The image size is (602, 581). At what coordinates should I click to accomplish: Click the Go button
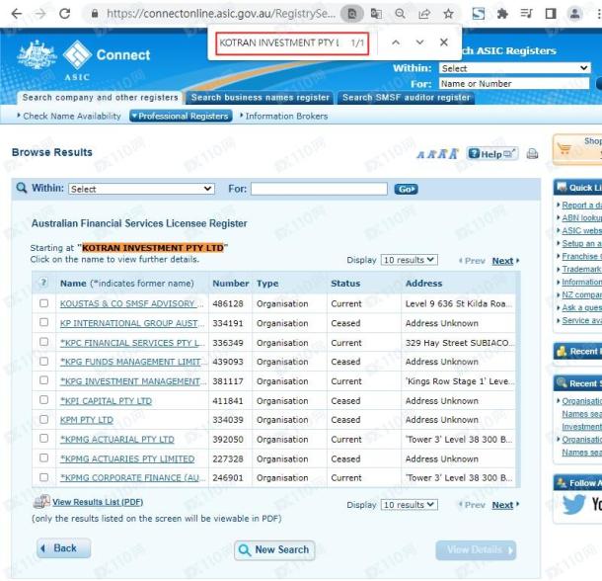tap(406, 189)
